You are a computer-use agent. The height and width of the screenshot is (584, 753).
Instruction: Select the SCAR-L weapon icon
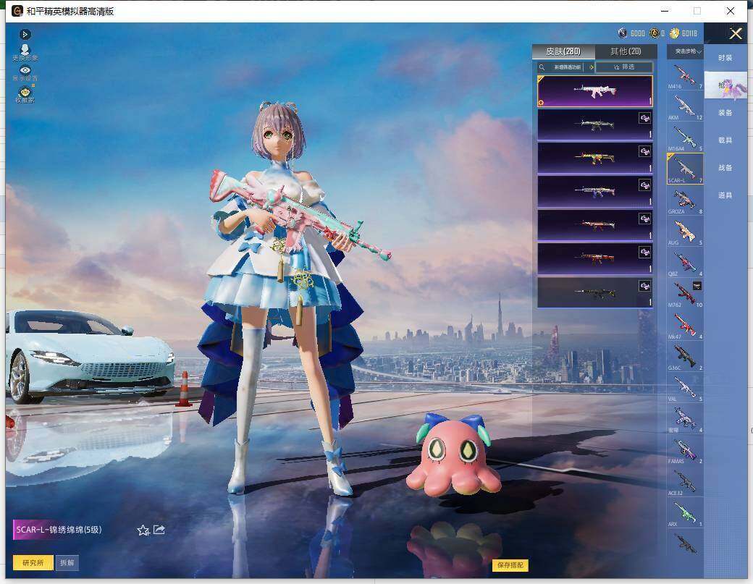[x=685, y=169]
